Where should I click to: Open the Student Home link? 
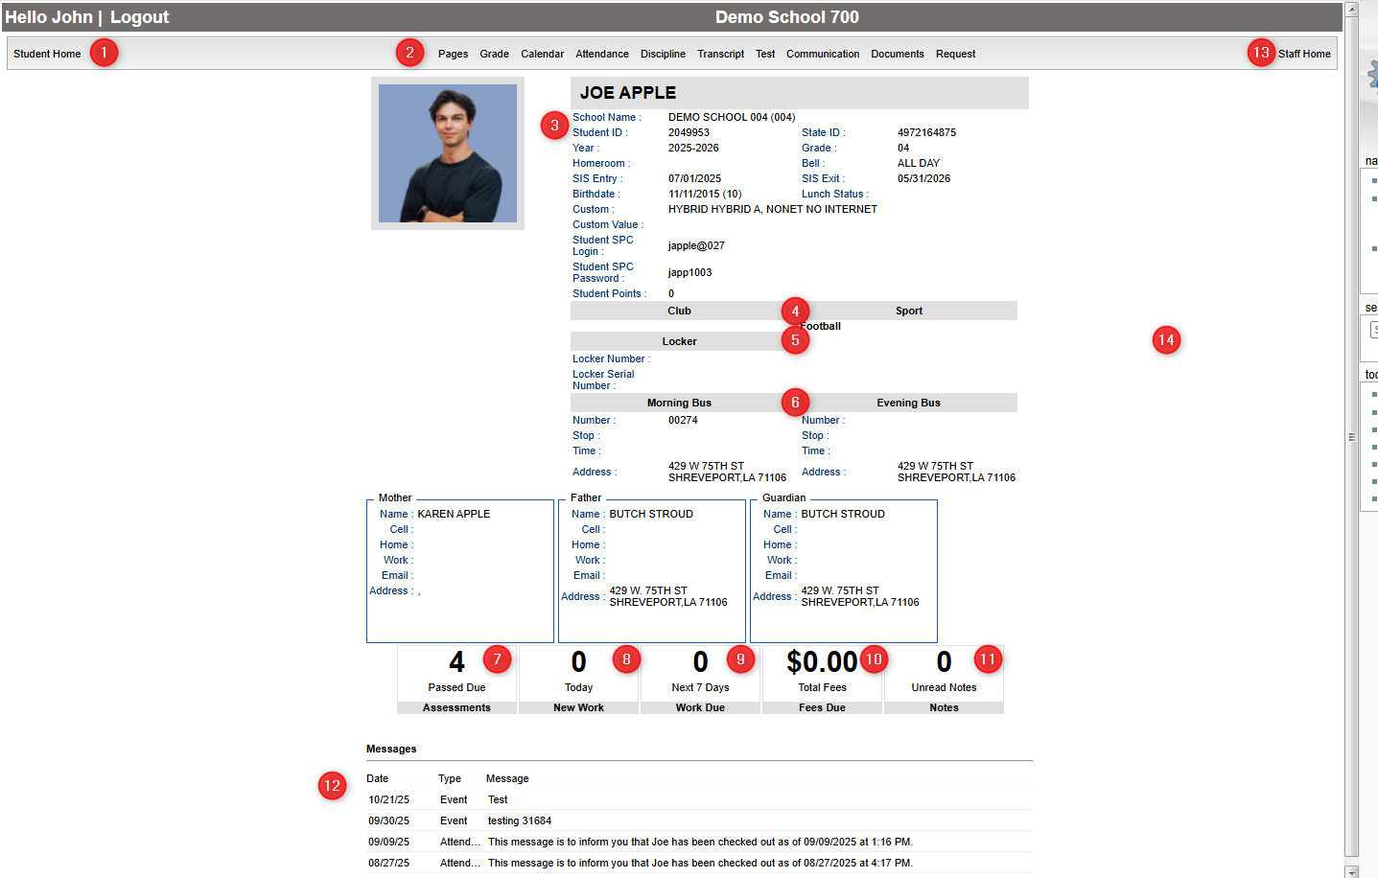[47, 54]
